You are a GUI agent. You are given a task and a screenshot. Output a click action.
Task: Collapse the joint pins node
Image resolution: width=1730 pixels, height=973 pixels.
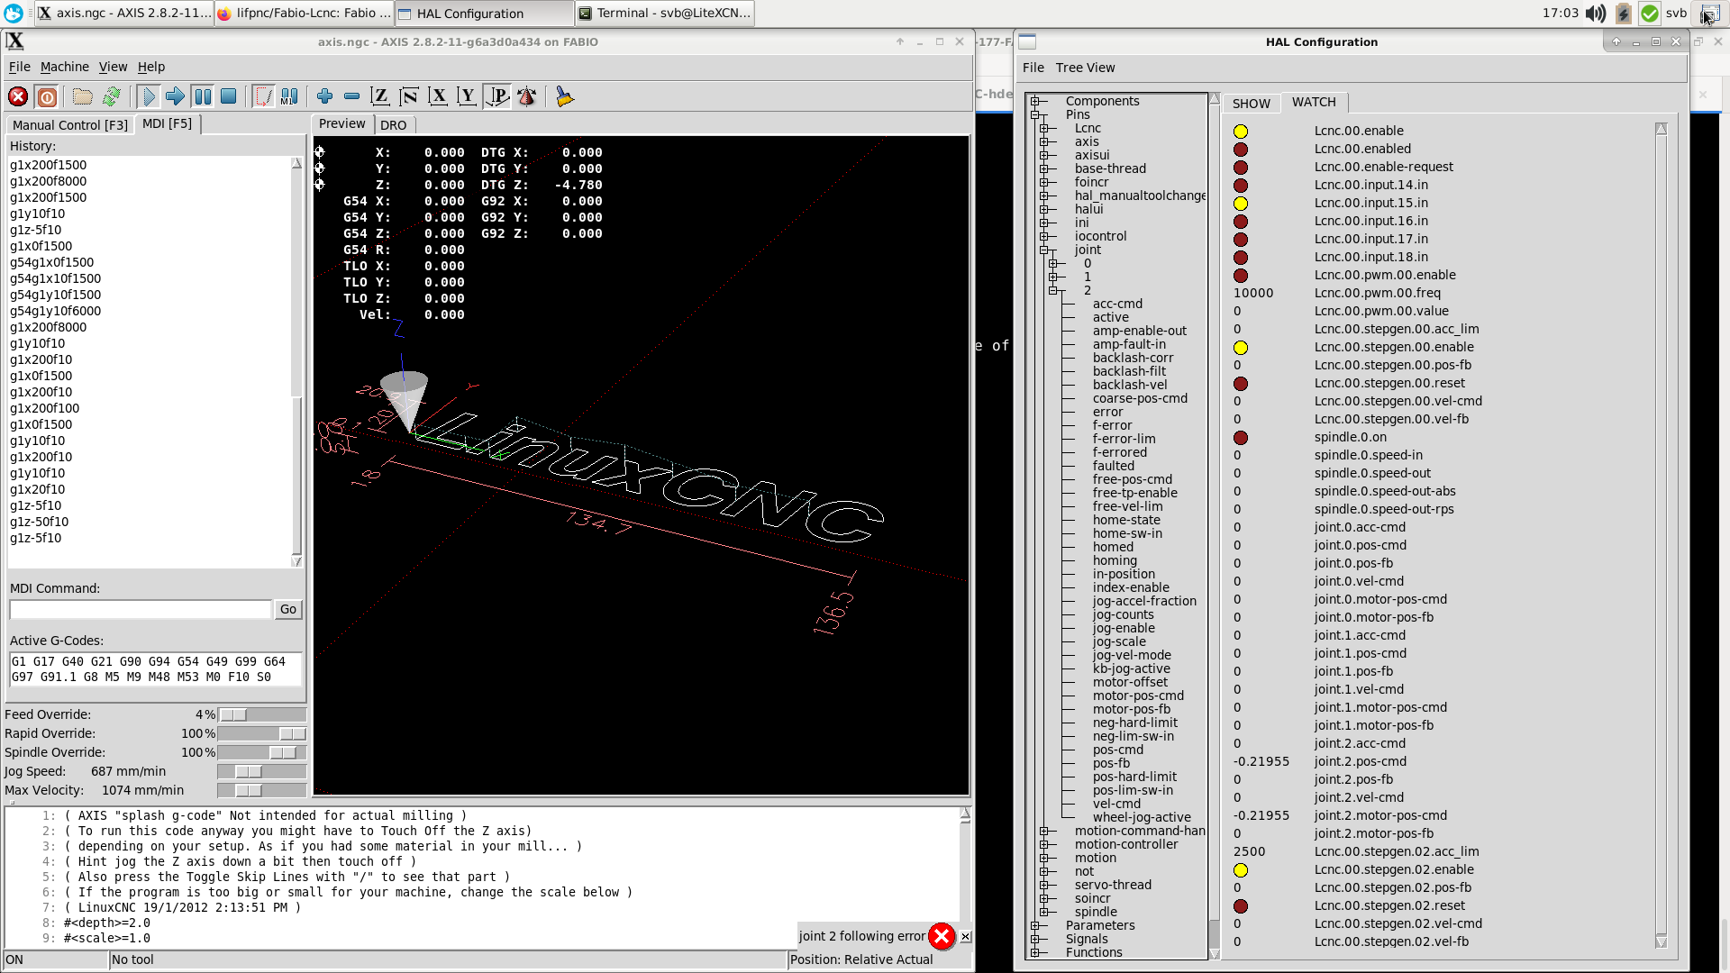[x=1044, y=250]
